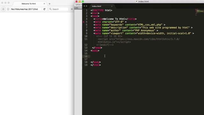Click index.html title in editor title bar
This screenshot has width=204, height=115.
[143, 1]
